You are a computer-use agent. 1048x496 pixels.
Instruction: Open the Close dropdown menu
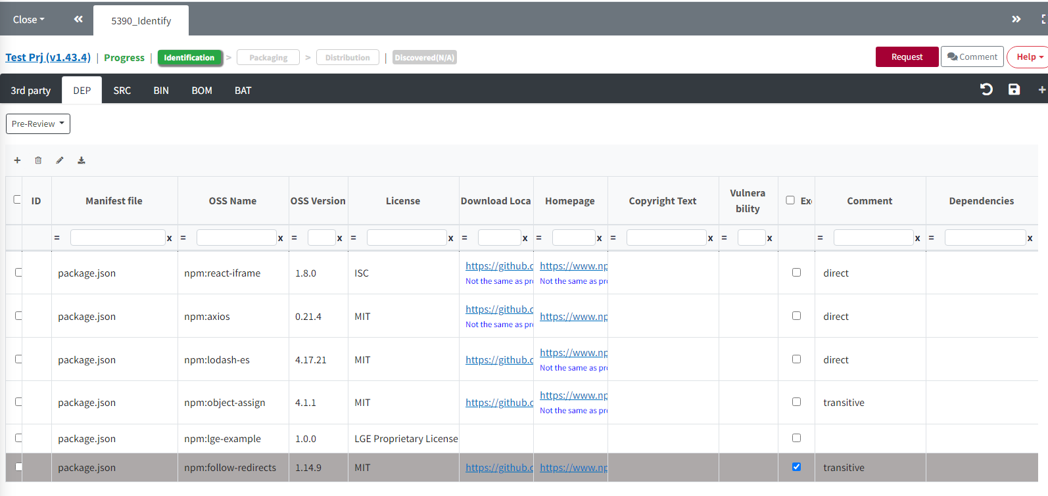(x=29, y=20)
